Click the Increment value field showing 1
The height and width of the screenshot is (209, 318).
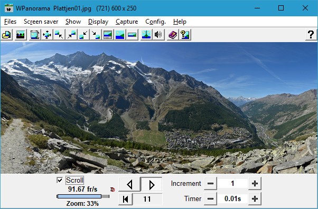click(x=232, y=184)
